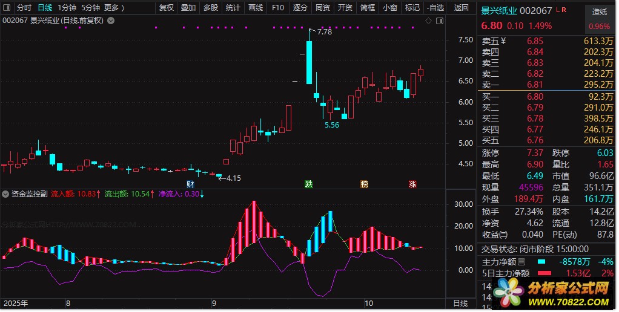Image resolution: width=619 pixels, height=312 pixels.
Task: Click the 叠加 overlay button
Action: [x=188, y=7]
